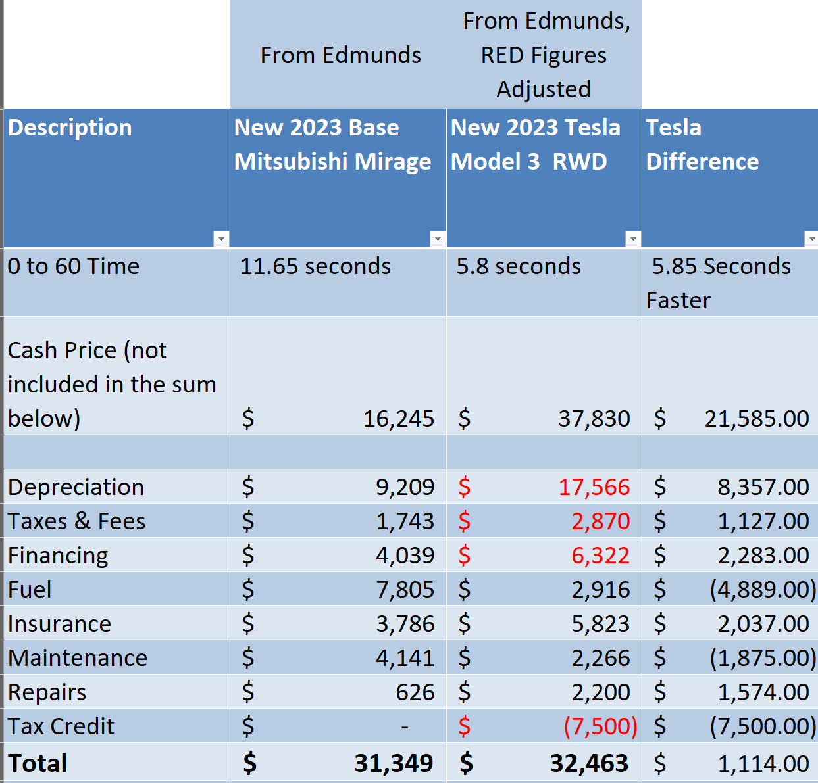
Task: Click the Mirage tax credit dash cell
Action: (338, 726)
